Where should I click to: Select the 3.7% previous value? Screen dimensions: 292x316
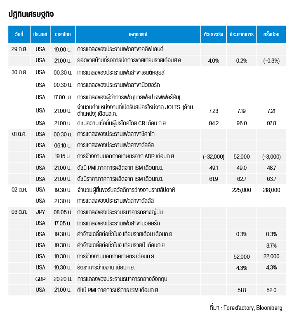click(x=271, y=246)
